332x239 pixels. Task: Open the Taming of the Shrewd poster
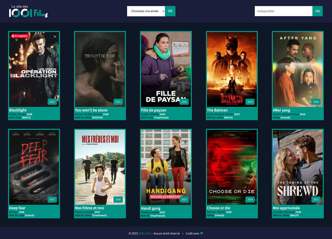[x=298, y=167]
